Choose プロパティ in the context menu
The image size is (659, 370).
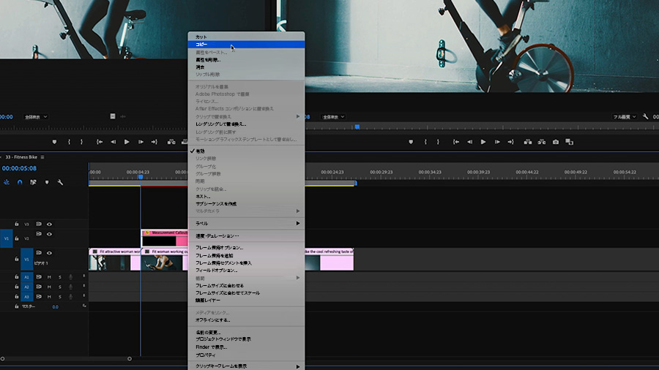[246, 355]
